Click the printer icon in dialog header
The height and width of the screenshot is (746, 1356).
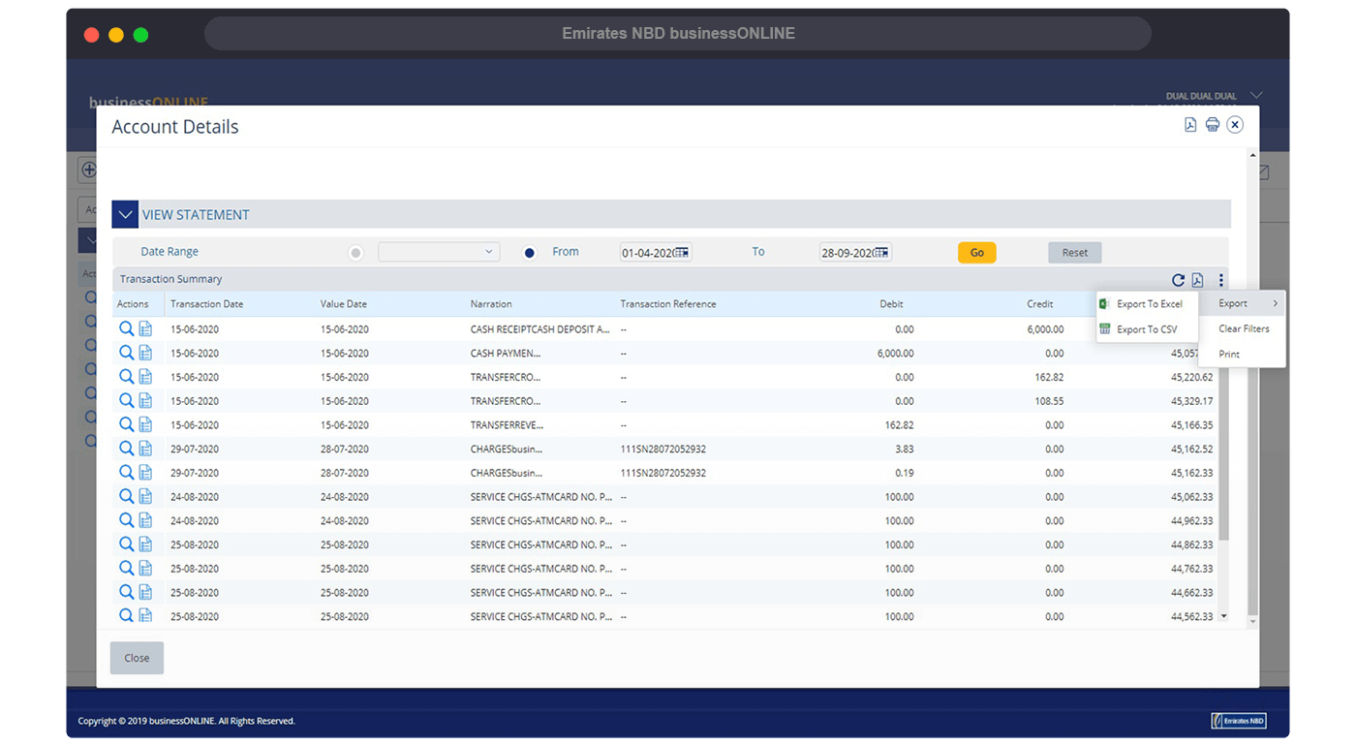click(1212, 125)
